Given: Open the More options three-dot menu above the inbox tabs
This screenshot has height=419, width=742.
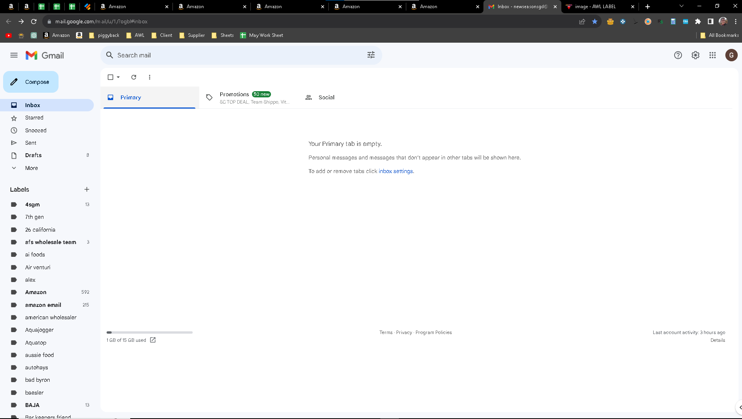Looking at the screenshot, I should point(150,77).
